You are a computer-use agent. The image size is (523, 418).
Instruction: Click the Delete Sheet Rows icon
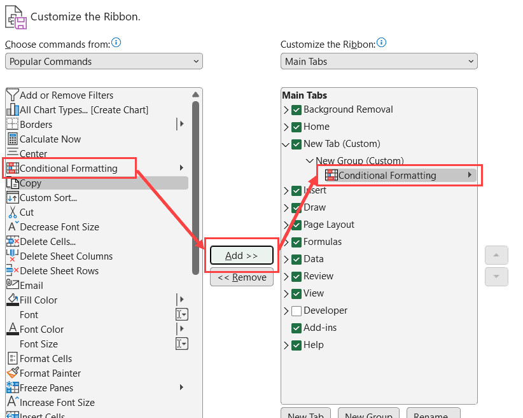(x=12, y=271)
